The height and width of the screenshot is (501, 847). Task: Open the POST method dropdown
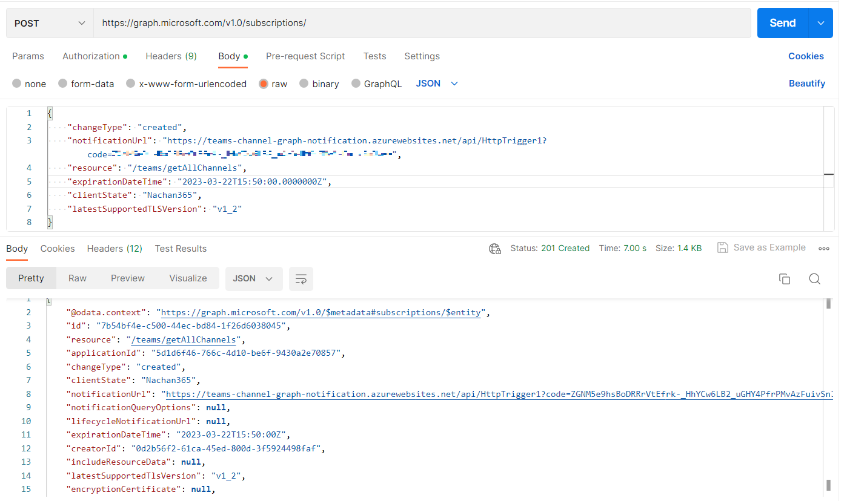[x=50, y=23]
